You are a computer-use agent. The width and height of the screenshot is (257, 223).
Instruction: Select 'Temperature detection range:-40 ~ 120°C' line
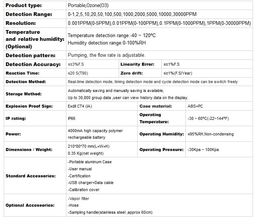tap(112, 35)
